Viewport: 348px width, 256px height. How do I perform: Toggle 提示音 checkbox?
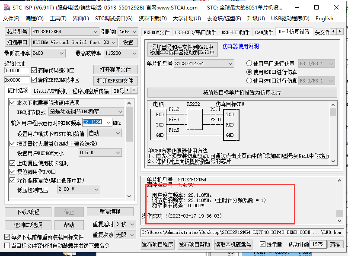(262, 244)
